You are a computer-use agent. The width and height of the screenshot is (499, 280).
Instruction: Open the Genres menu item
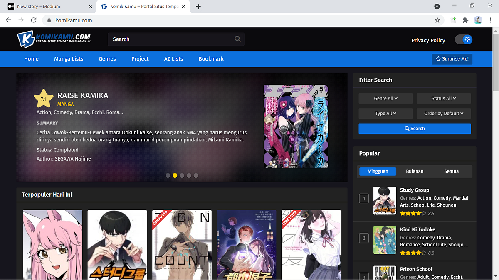107,59
